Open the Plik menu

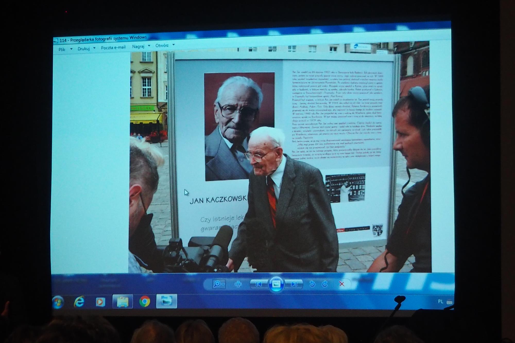pyautogui.click(x=62, y=49)
